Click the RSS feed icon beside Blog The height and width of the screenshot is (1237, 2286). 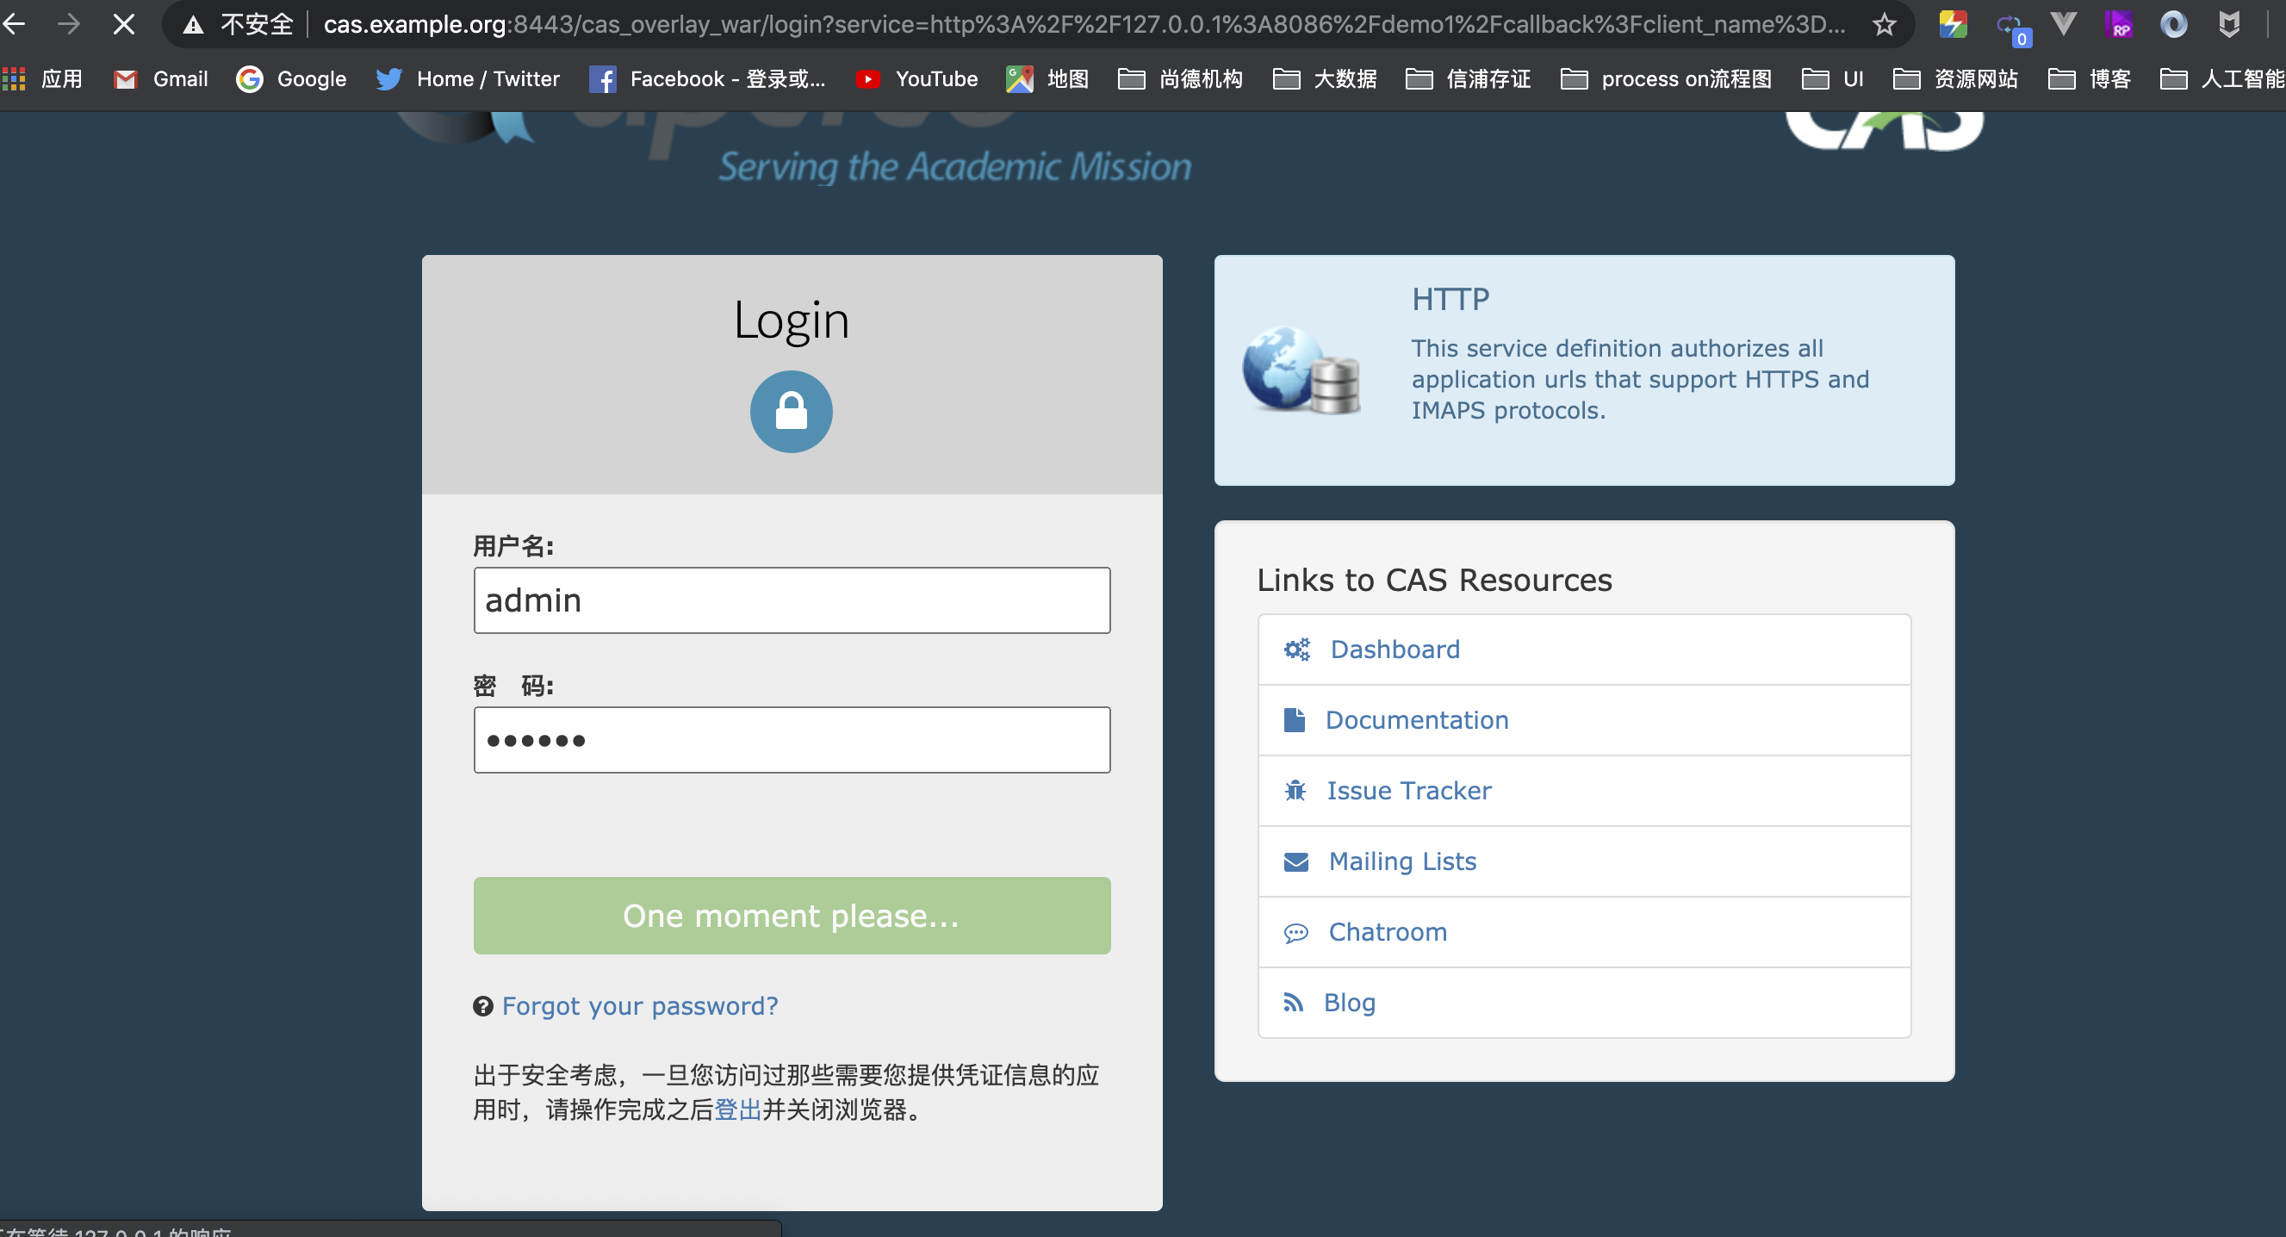(x=1295, y=1002)
